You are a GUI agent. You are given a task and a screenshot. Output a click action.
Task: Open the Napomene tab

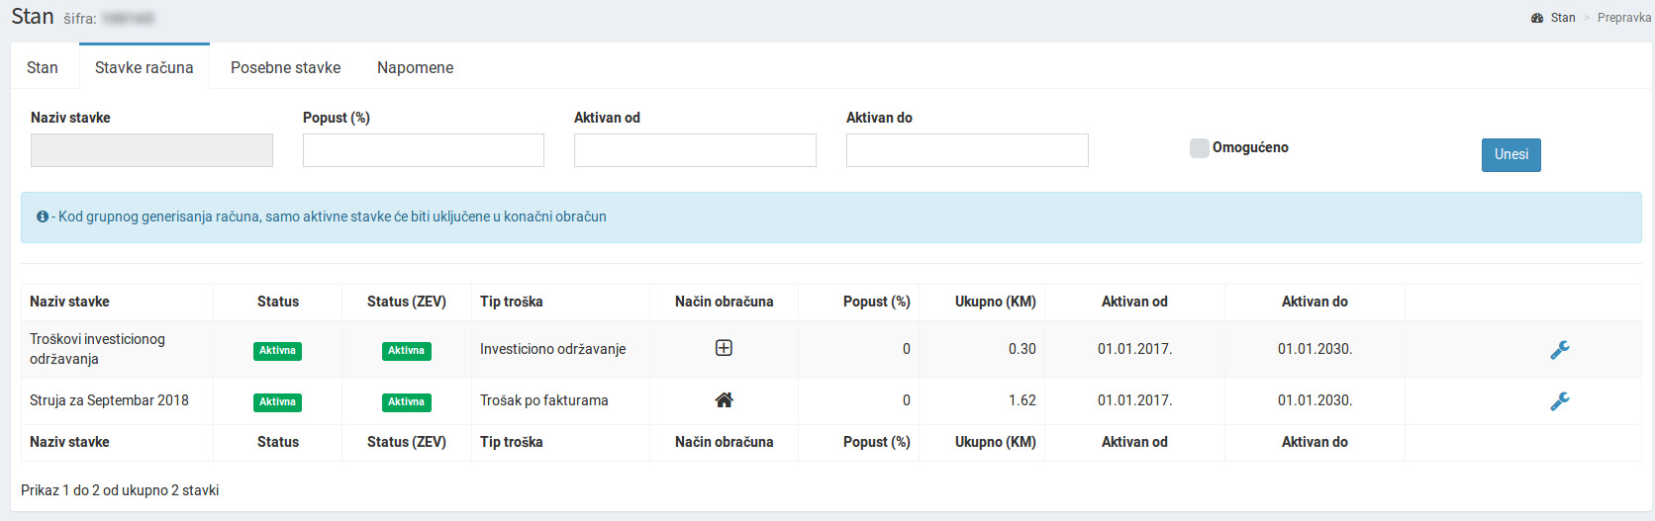tap(415, 67)
